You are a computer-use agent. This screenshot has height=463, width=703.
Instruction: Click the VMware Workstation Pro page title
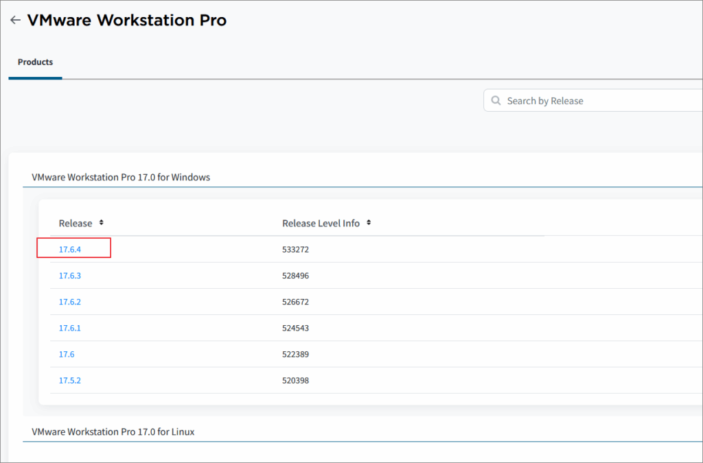pos(127,21)
